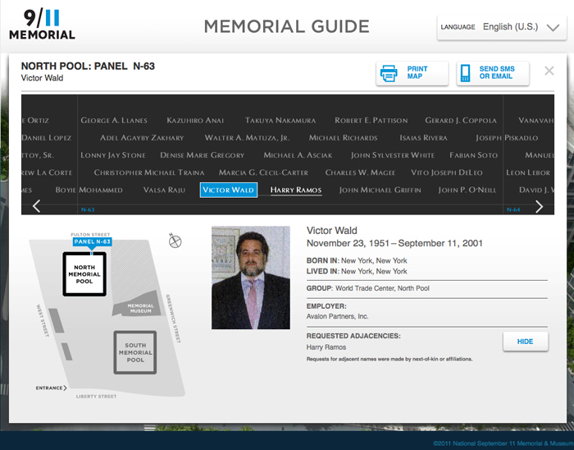Click North Memorial Pool on the map
This screenshot has height=450, width=574.
pyautogui.click(x=84, y=274)
